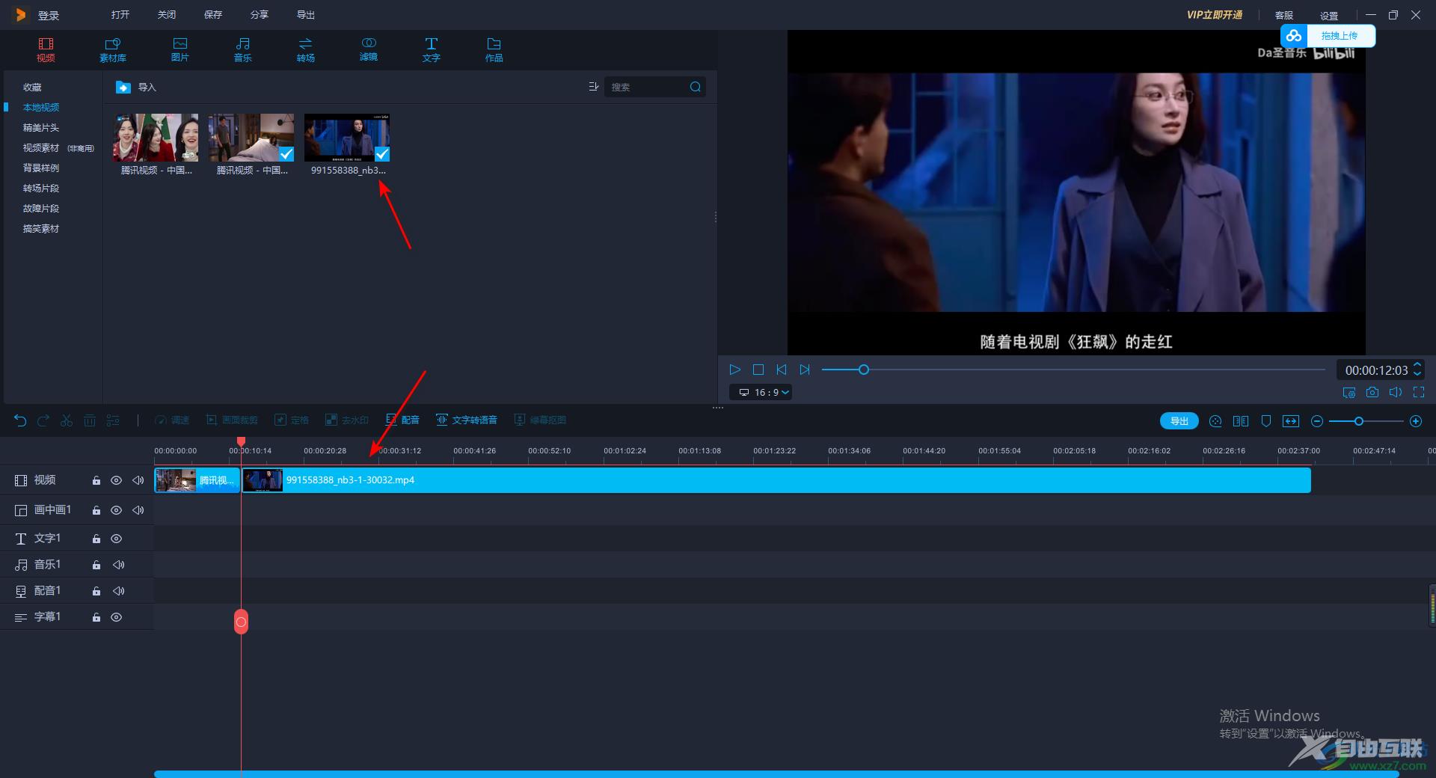1436x778 pixels.
Task: Delete clip with the trash icon
Action: [x=90, y=420]
